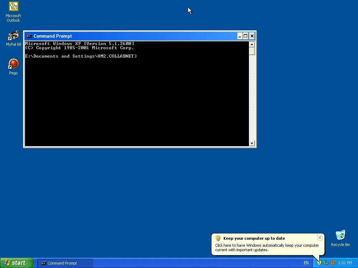358x268 pixels.
Task: Select the MyPal 68 desktop shortcut
Action: (x=14, y=38)
